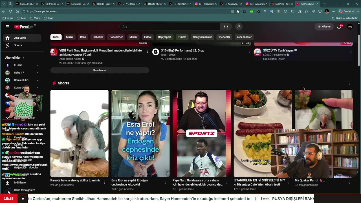
Task: Open the Anka Haber Ajansı channel avatar
Action: coord(54,52)
